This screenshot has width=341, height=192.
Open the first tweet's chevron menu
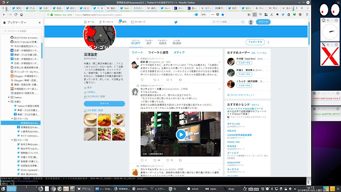pos(220,62)
